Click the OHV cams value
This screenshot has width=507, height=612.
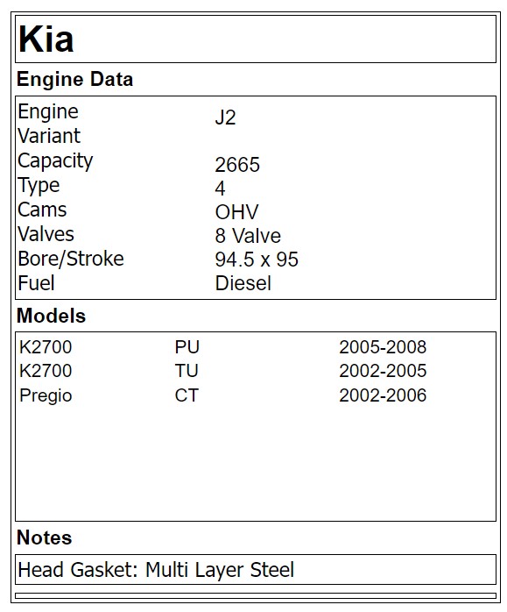[236, 212]
